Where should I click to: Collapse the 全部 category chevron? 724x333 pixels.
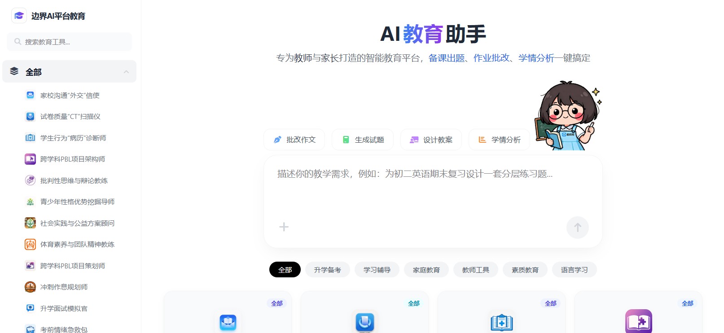[x=126, y=72]
